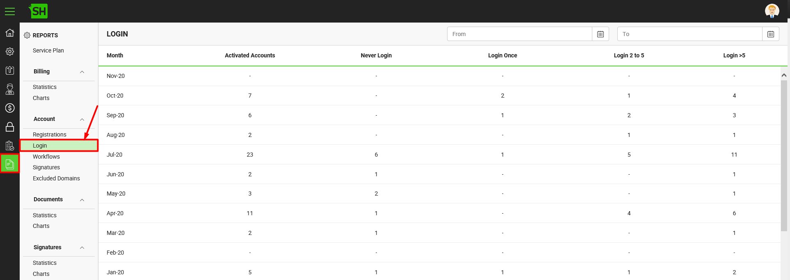This screenshot has width=790, height=280.
Task: Select the May-20 row label
Action: 116,193
